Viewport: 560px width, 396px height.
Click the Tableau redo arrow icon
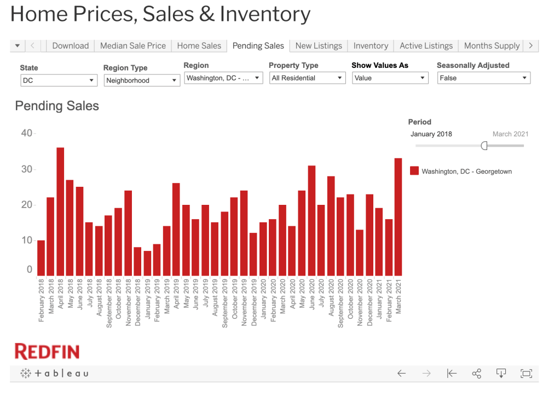(x=426, y=374)
